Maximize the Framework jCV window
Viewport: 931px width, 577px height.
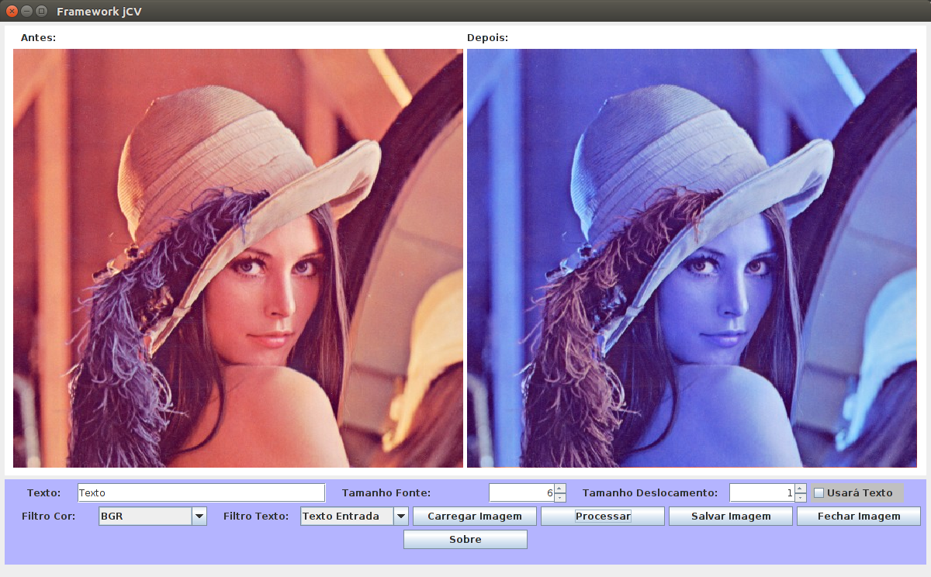(x=41, y=12)
